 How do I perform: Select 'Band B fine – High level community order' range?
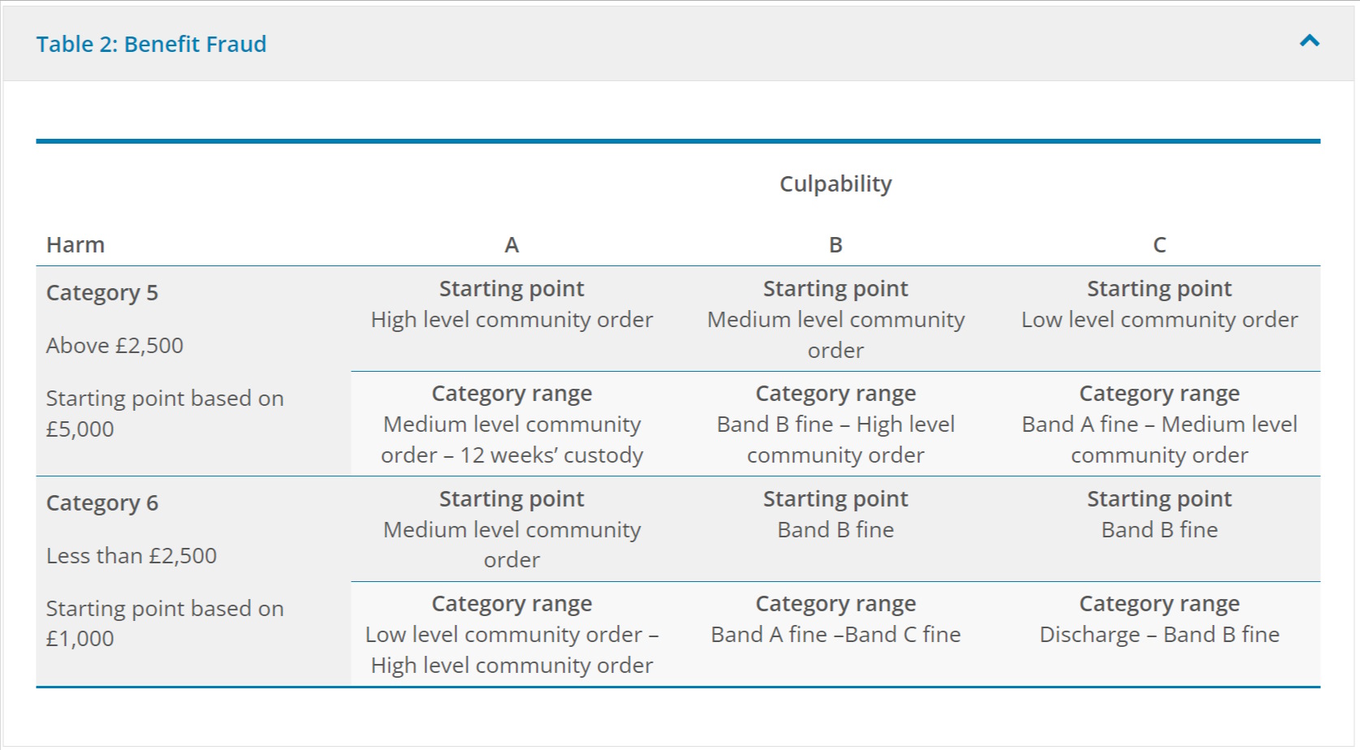[x=835, y=439]
